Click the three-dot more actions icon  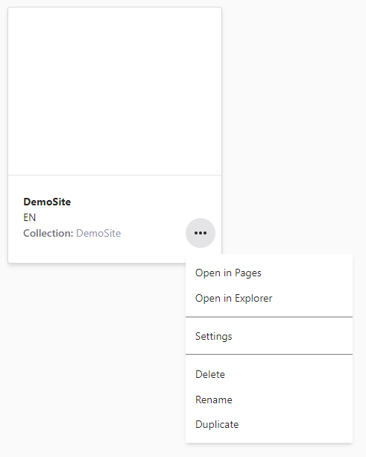201,233
